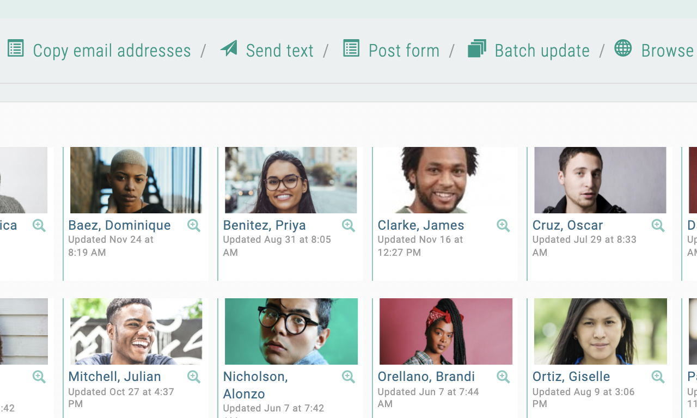Click the 'Updated Jun 7 at 7:44 AM' text
The width and height of the screenshot is (697, 418).
pos(429,398)
